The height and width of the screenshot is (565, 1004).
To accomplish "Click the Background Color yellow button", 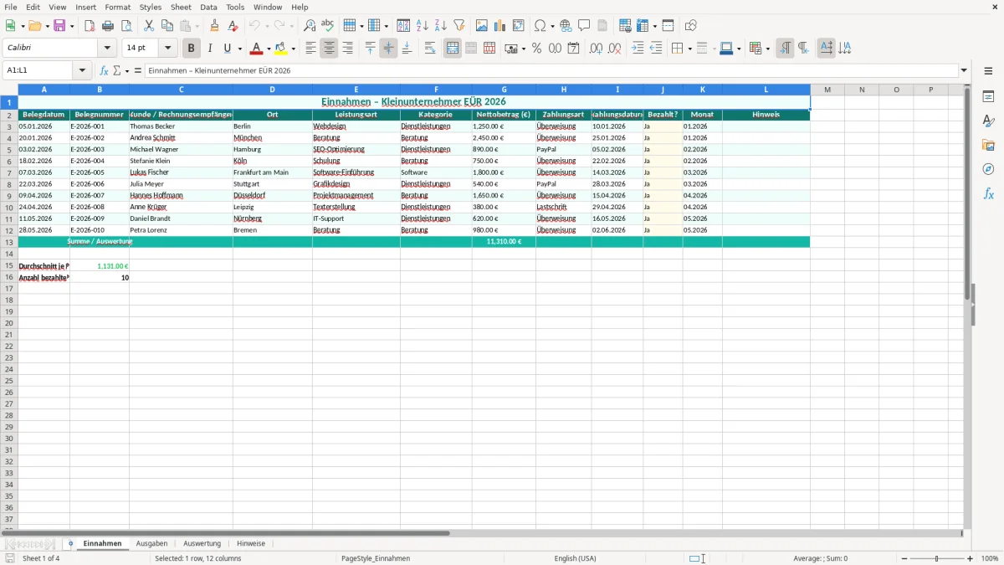I will [281, 49].
